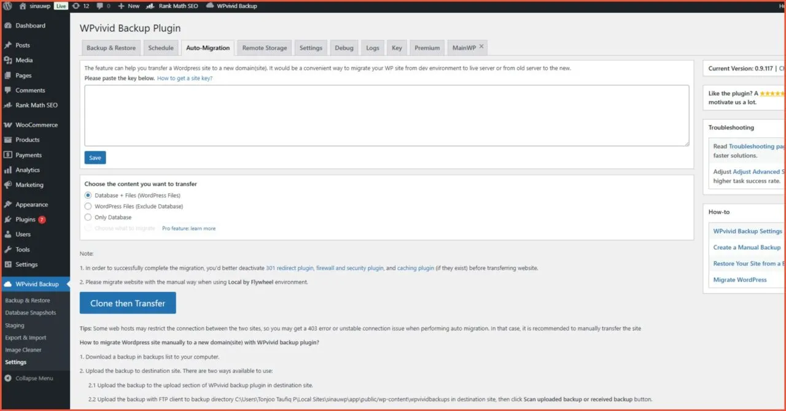This screenshot has width=786, height=411.
Task: Click the updates counter icon in admin bar
Action: coord(76,6)
